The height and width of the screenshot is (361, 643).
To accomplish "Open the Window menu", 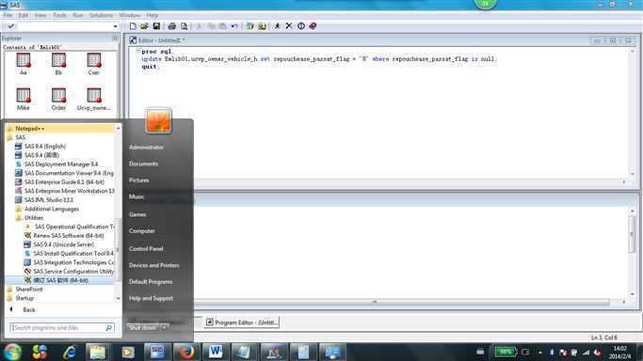I will click(x=130, y=15).
